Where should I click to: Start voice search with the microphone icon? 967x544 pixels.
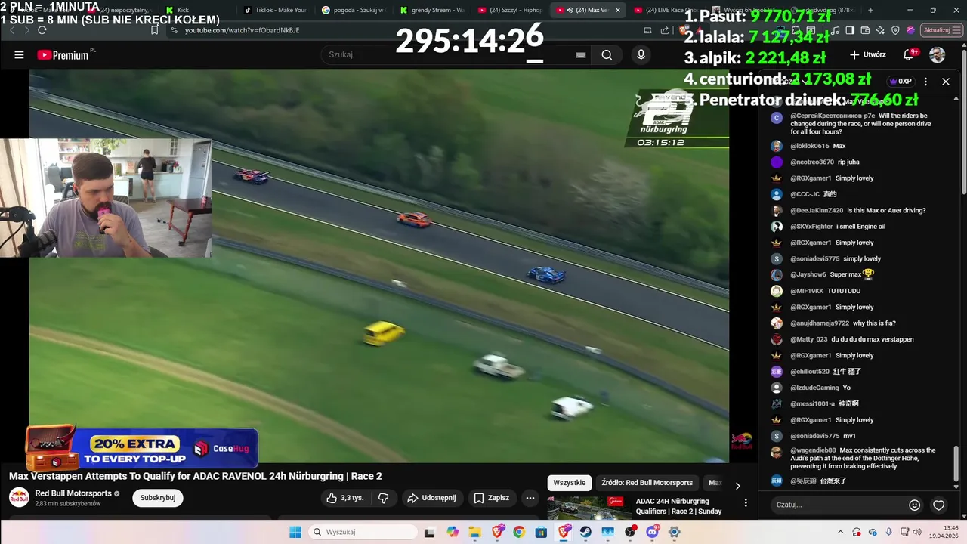[x=641, y=55]
